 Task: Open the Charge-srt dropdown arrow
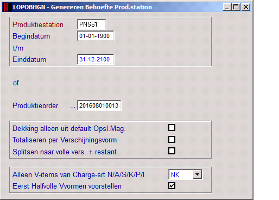click(x=198, y=174)
